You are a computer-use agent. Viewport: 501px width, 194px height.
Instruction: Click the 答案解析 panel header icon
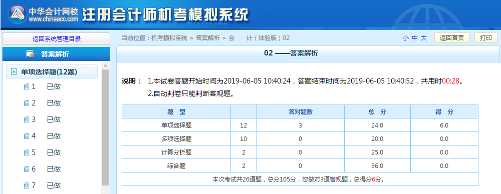point(31,54)
